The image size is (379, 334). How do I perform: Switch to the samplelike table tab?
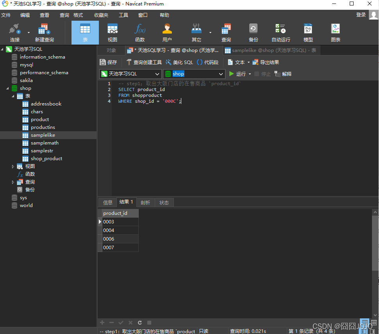[x=271, y=50]
